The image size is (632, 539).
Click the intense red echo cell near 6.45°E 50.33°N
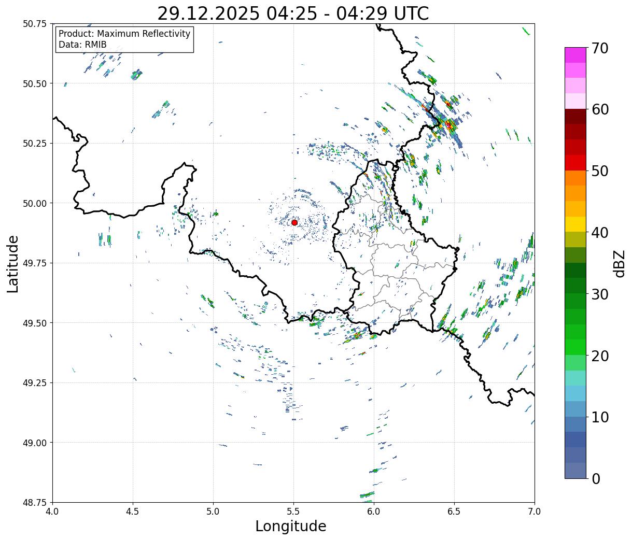coord(449,125)
